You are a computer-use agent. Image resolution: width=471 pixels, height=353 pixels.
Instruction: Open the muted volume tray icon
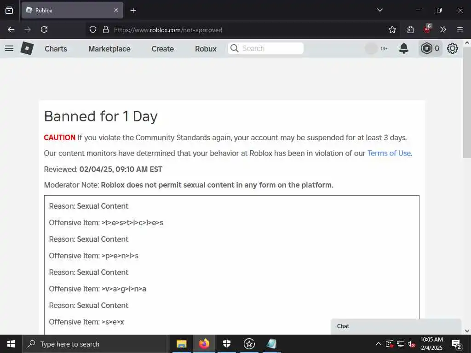pyautogui.click(x=412, y=344)
